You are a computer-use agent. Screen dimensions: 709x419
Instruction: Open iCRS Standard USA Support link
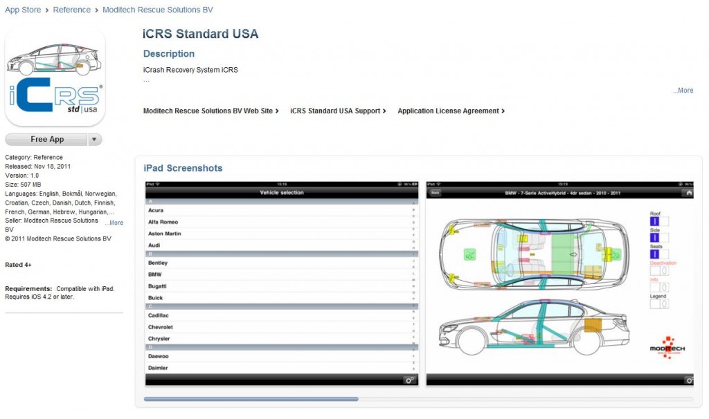[x=338, y=111]
